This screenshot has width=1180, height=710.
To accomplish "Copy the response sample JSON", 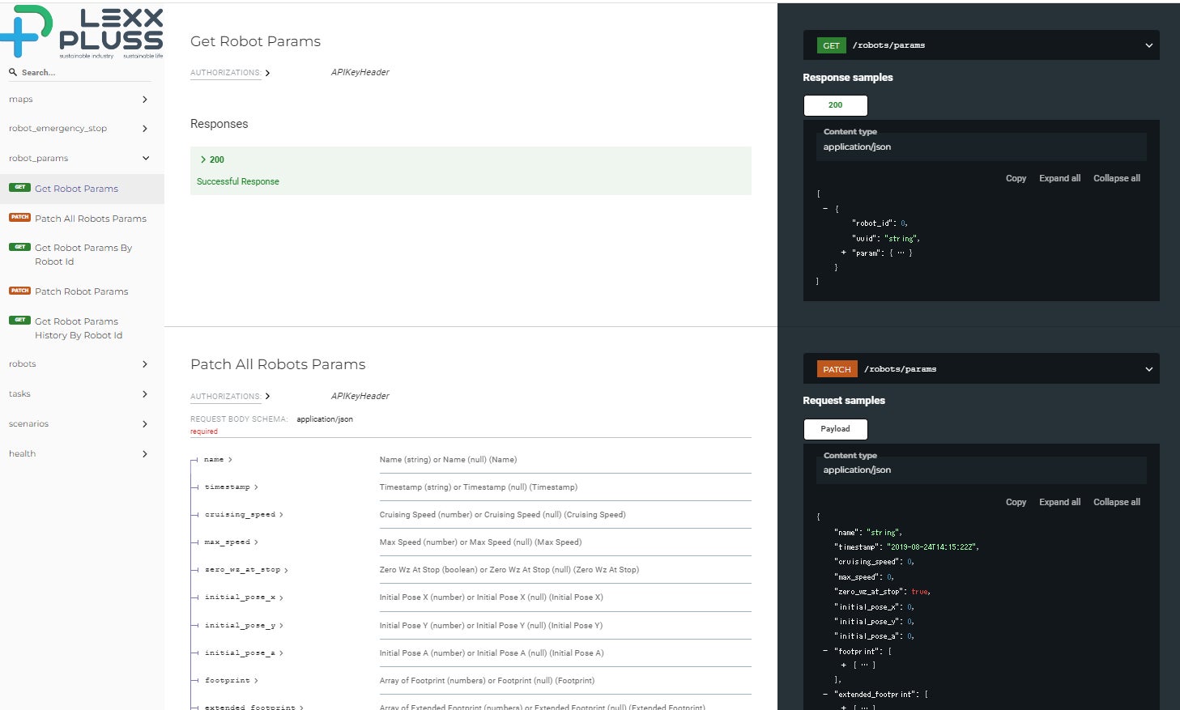I will click(1016, 178).
